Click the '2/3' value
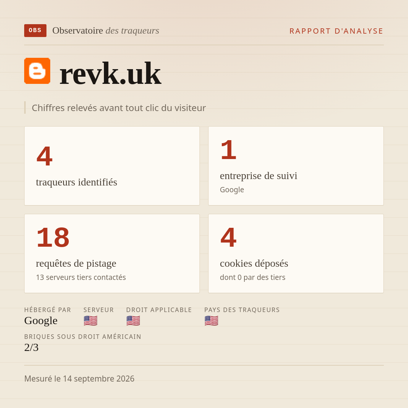The image size is (408, 408). [x=31, y=348]
